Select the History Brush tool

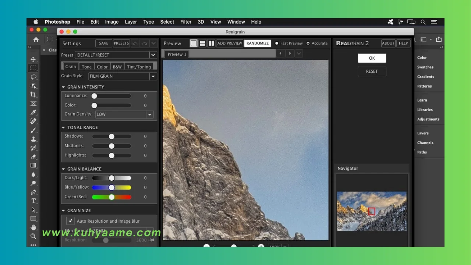(33, 148)
